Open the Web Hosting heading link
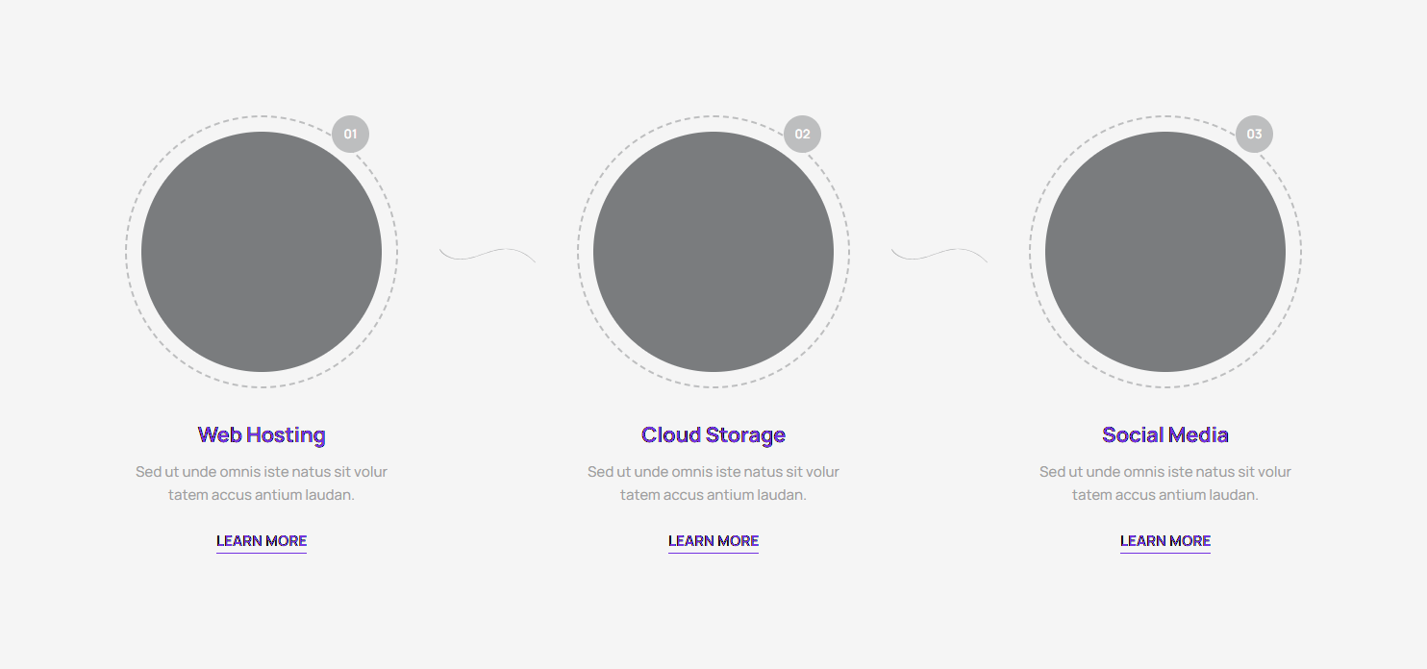The width and height of the screenshot is (1427, 669). pyautogui.click(x=262, y=435)
